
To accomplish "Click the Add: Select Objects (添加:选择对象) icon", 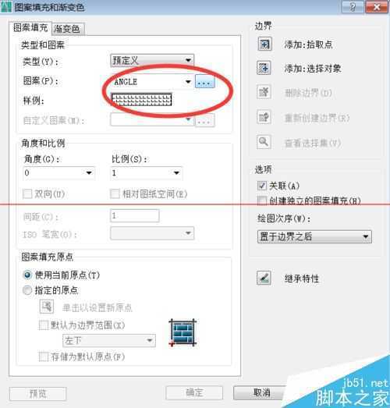I will coord(264,68).
